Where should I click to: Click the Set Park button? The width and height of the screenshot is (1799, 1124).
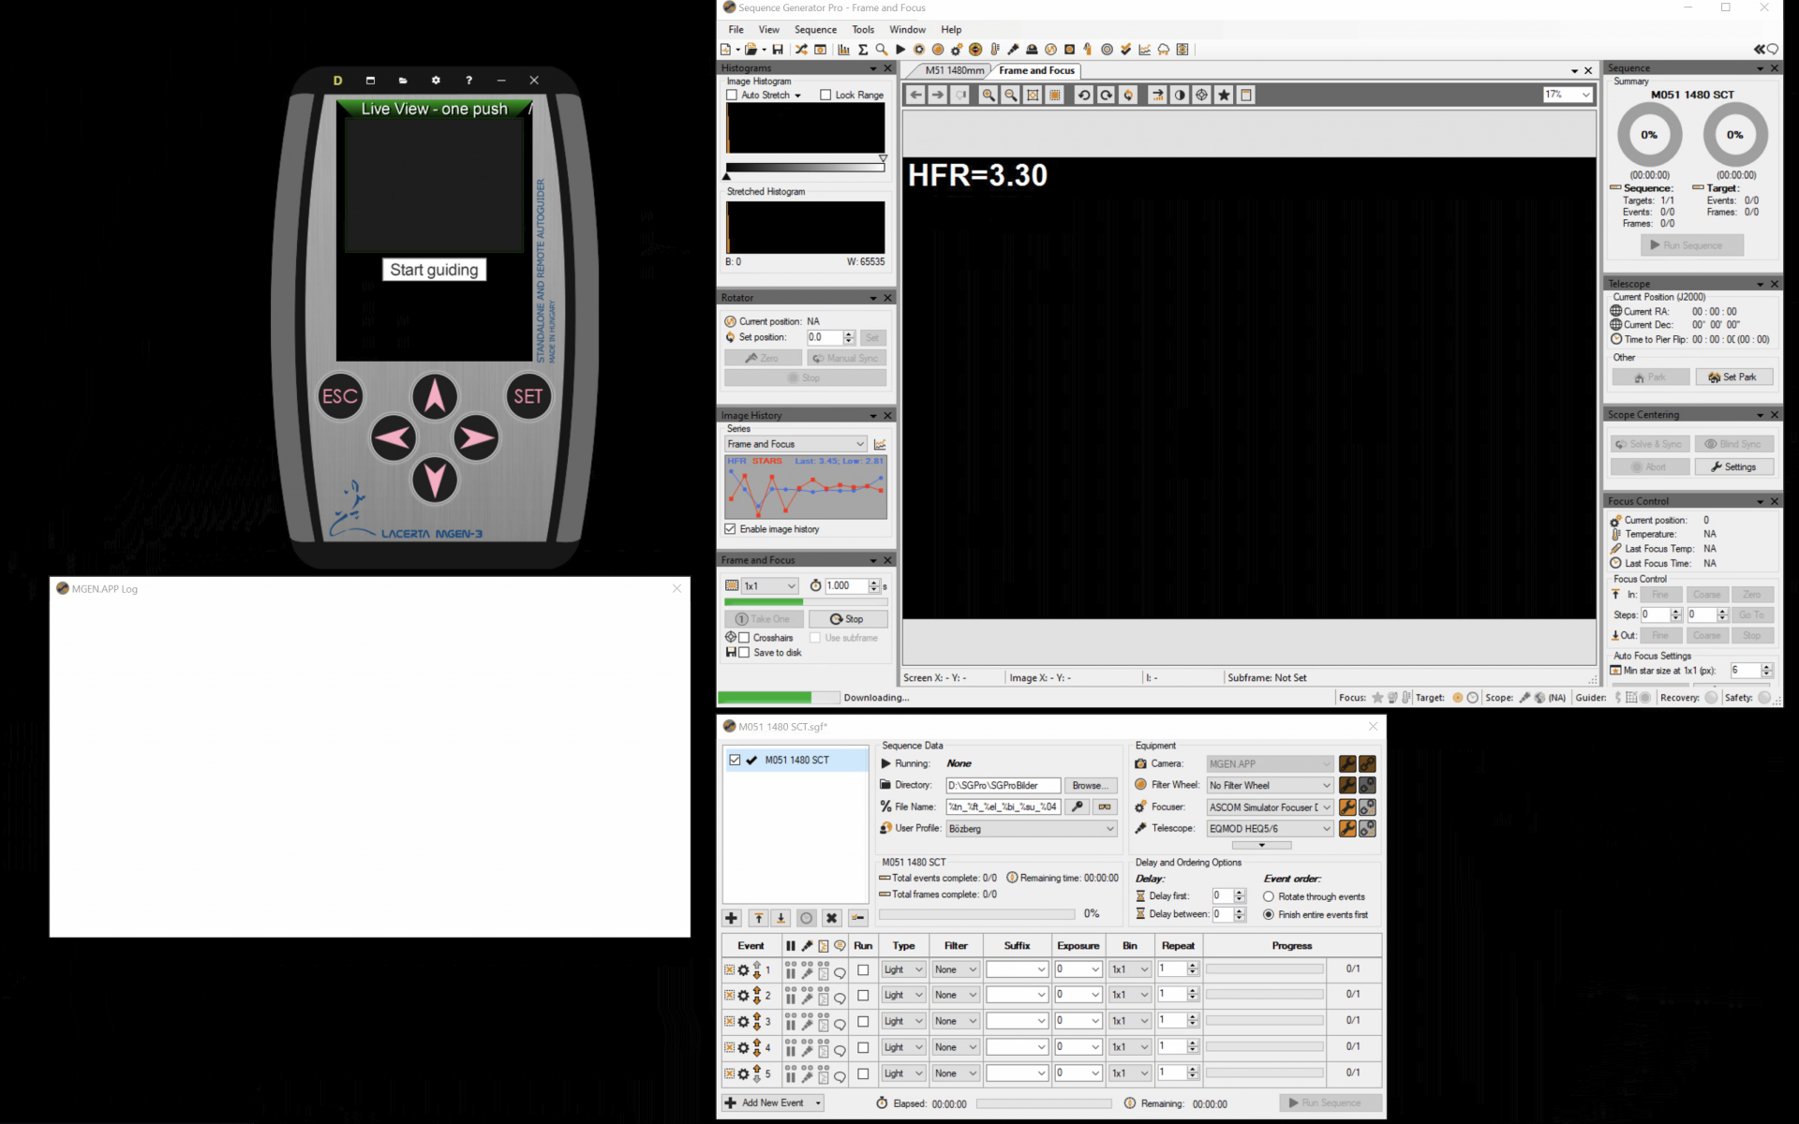[x=1733, y=377]
